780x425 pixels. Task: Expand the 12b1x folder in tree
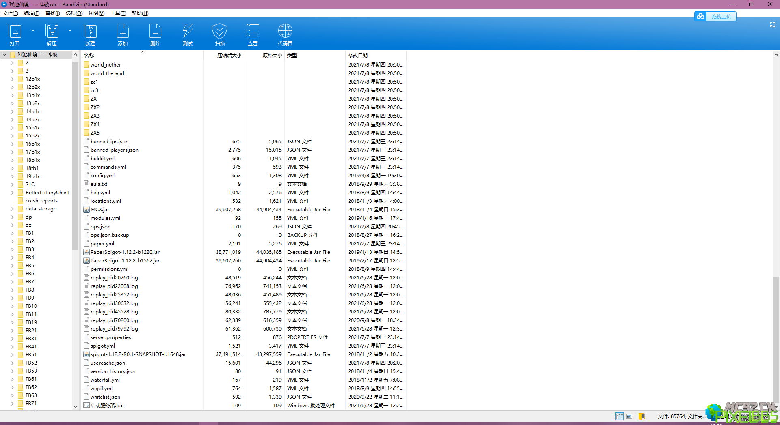pyautogui.click(x=12, y=79)
